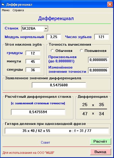This screenshot has width=114, height=158.
Task: Click the Заявленное значение дифференциала field
Action: click(59, 85)
